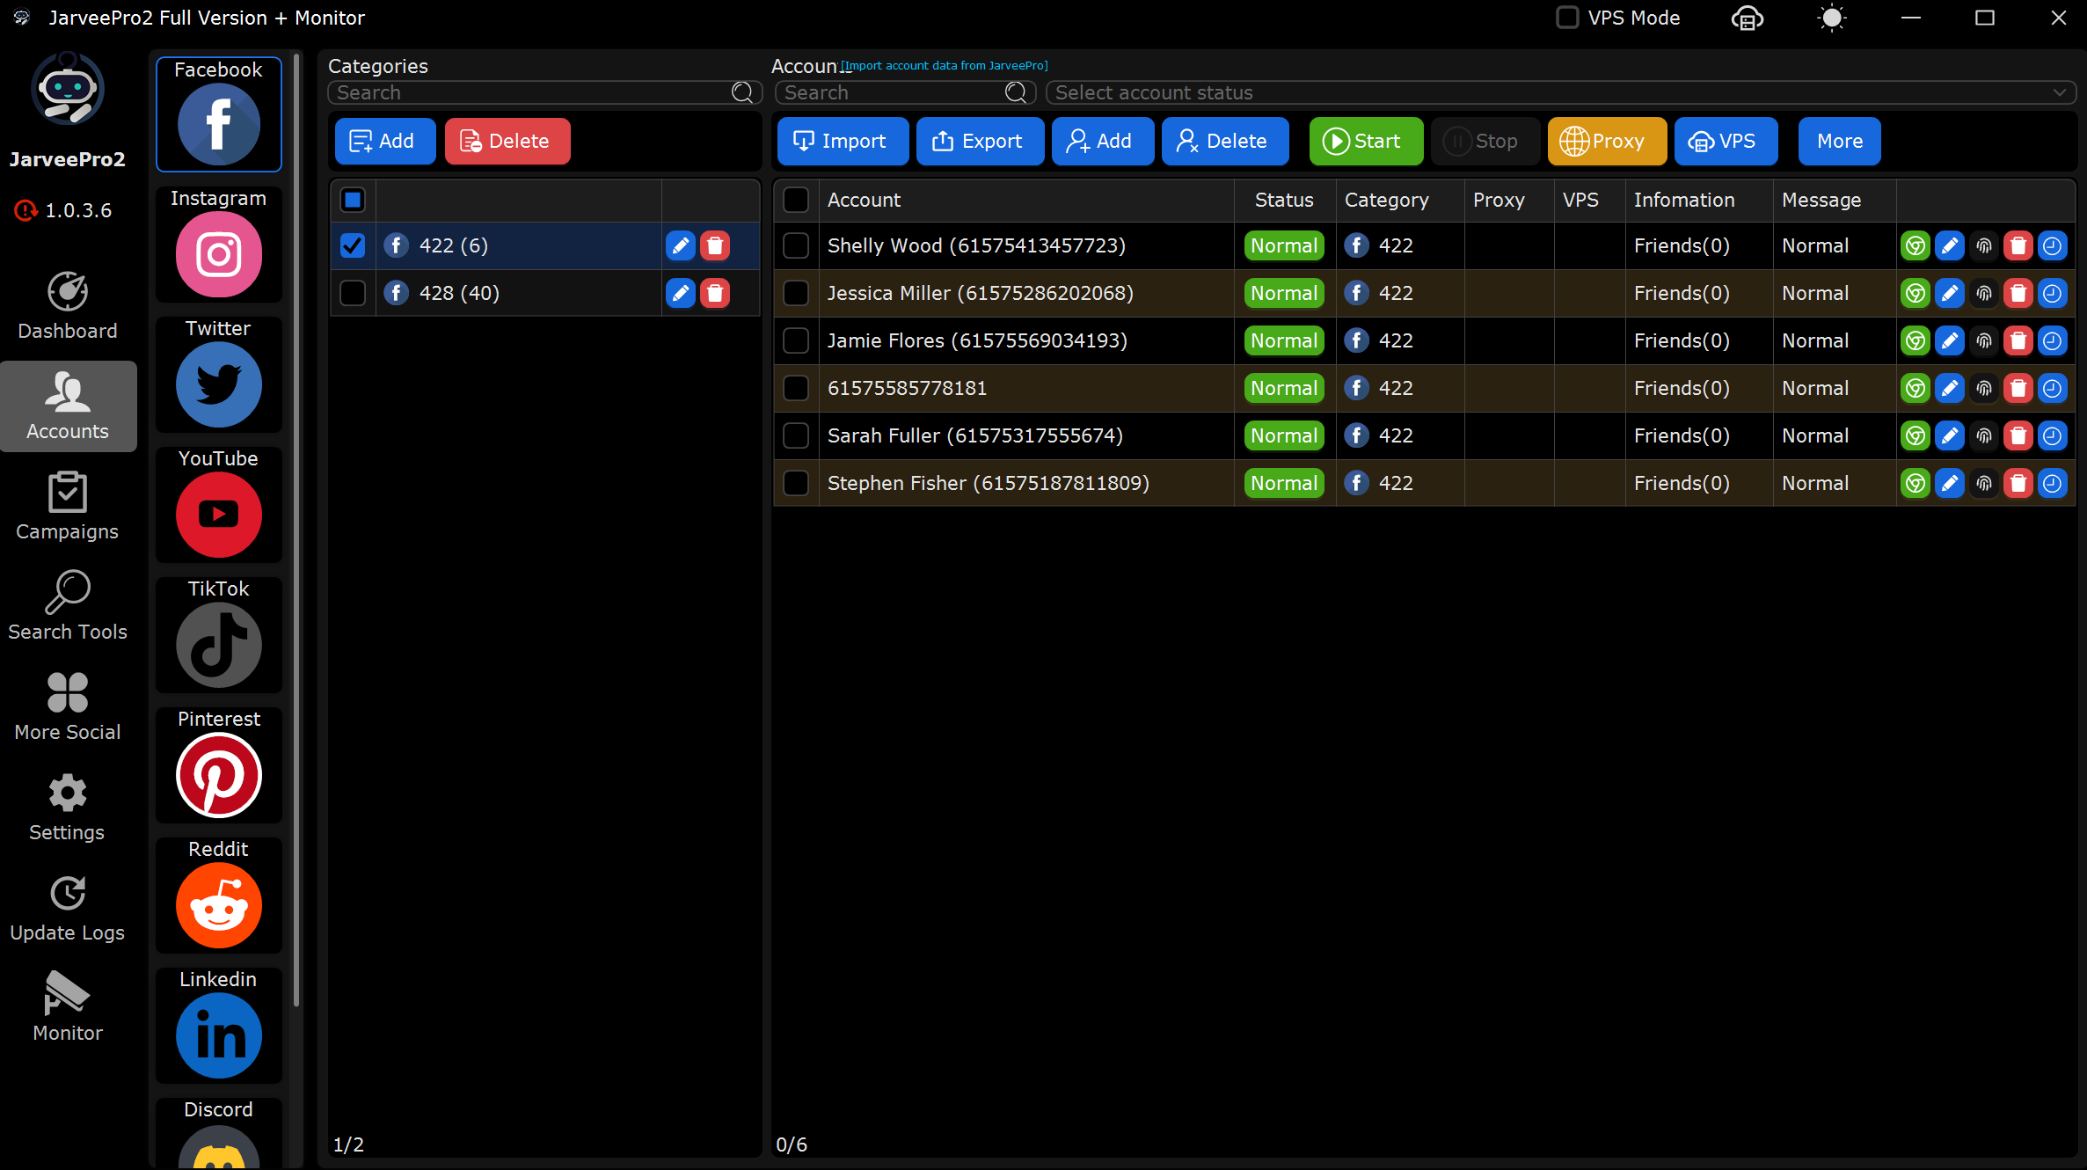Click the Accounts search field
2087x1170 pixels.
pyautogui.click(x=905, y=92)
